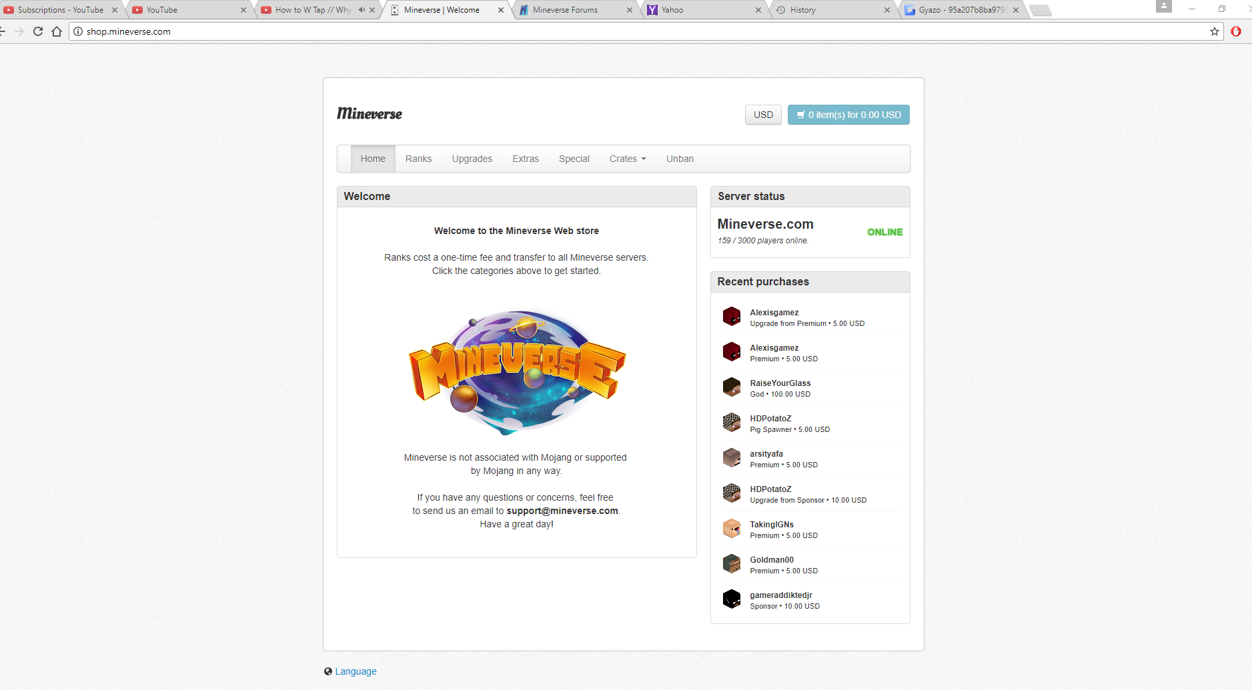1252x690 pixels.
Task: Click RaiseYourGlass player head icon
Action: click(732, 387)
